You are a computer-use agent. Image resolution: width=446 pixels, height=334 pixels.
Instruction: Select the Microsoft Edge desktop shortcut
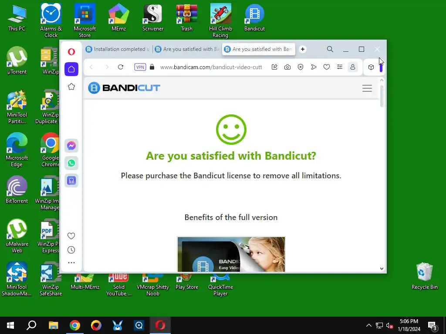point(17,150)
